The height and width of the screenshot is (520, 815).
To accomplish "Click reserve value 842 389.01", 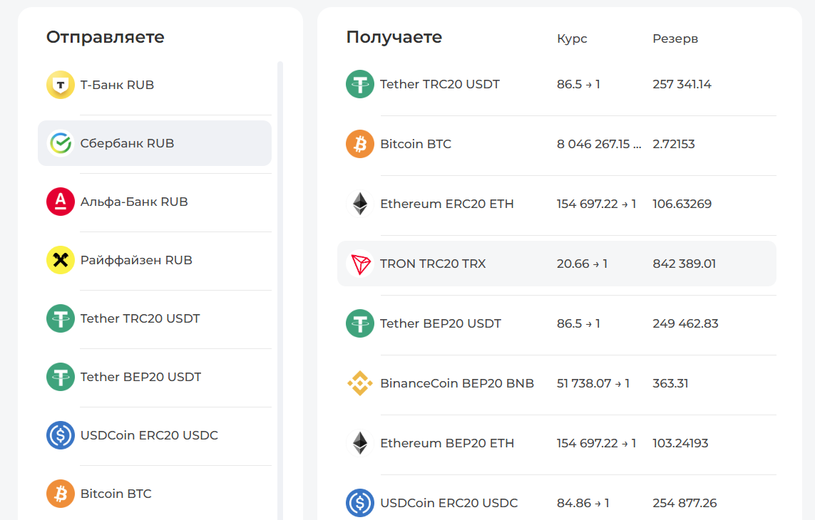I will click(x=685, y=264).
